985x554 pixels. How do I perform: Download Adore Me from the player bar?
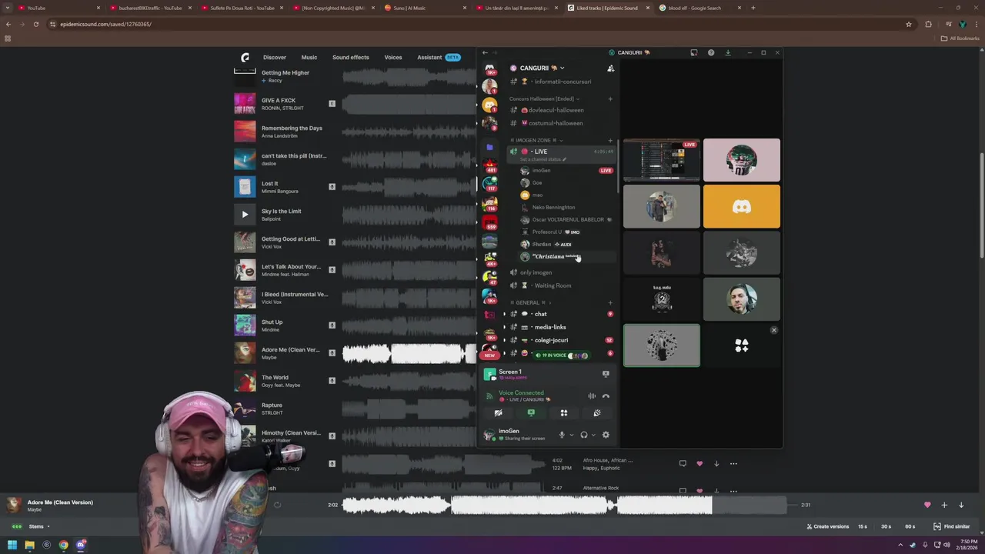pos(961,505)
